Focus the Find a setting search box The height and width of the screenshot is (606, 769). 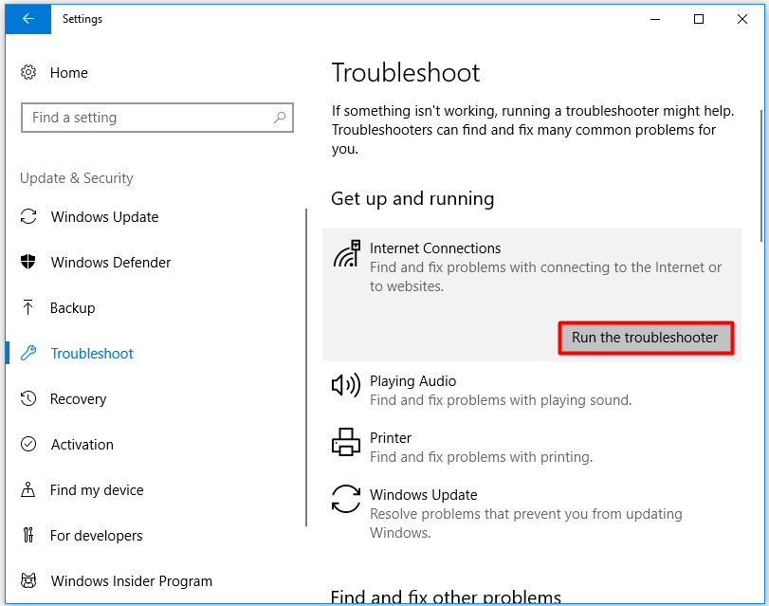click(x=157, y=118)
